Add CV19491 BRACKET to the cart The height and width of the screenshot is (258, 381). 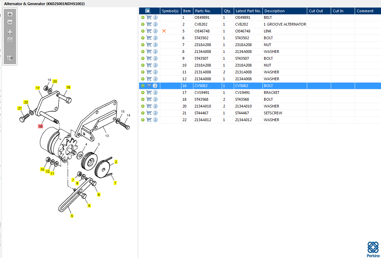tap(149, 92)
